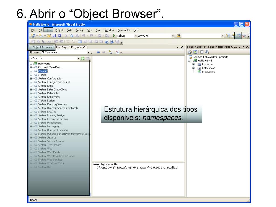The image size is (276, 207).
Task: Click the Paste clipboard icon
Action: tap(77, 36)
